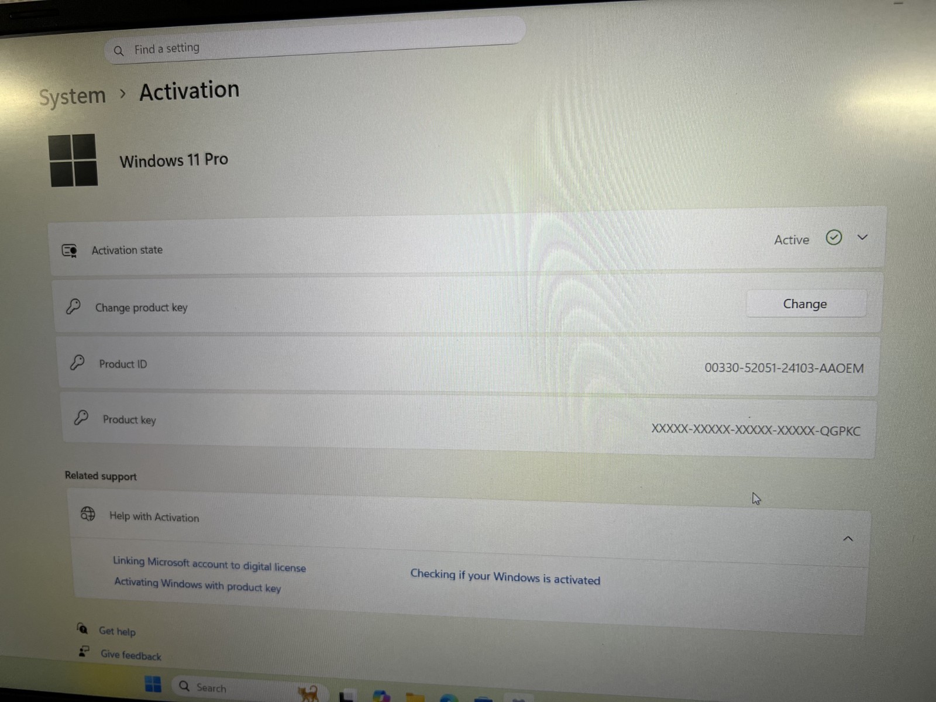Open Activating Windows with product key link
Viewport: 936px width, 702px height.
(198, 585)
